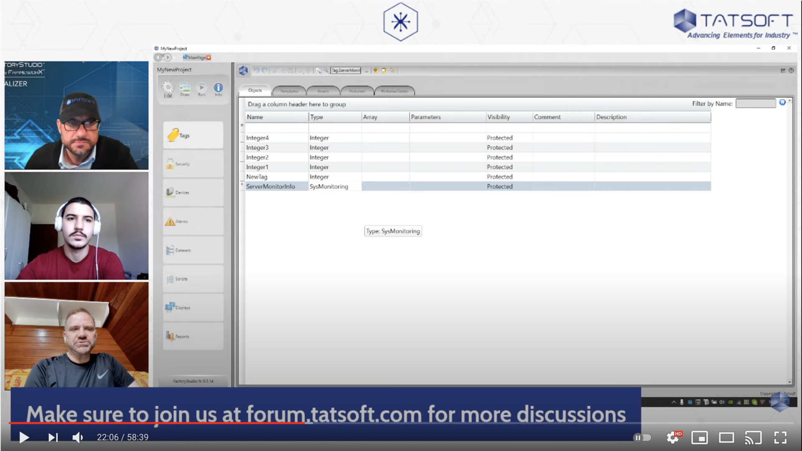Sort by the Parameters column header
This screenshot has height=451, width=802.
point(448,117)
